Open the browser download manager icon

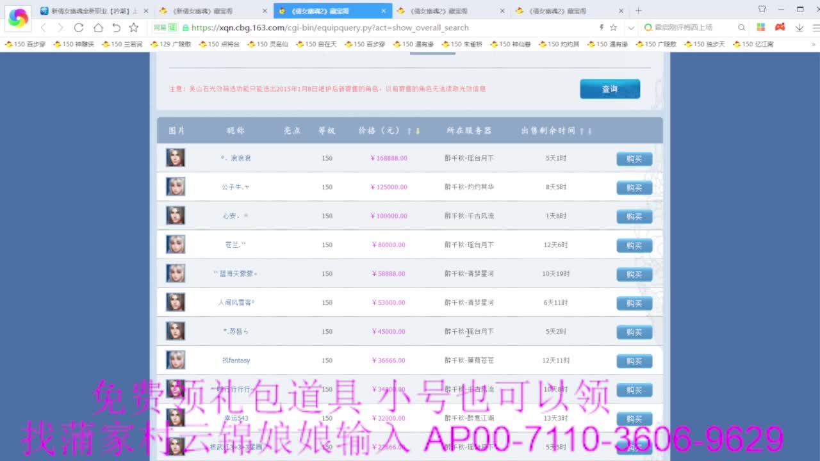tap(799, 28)
